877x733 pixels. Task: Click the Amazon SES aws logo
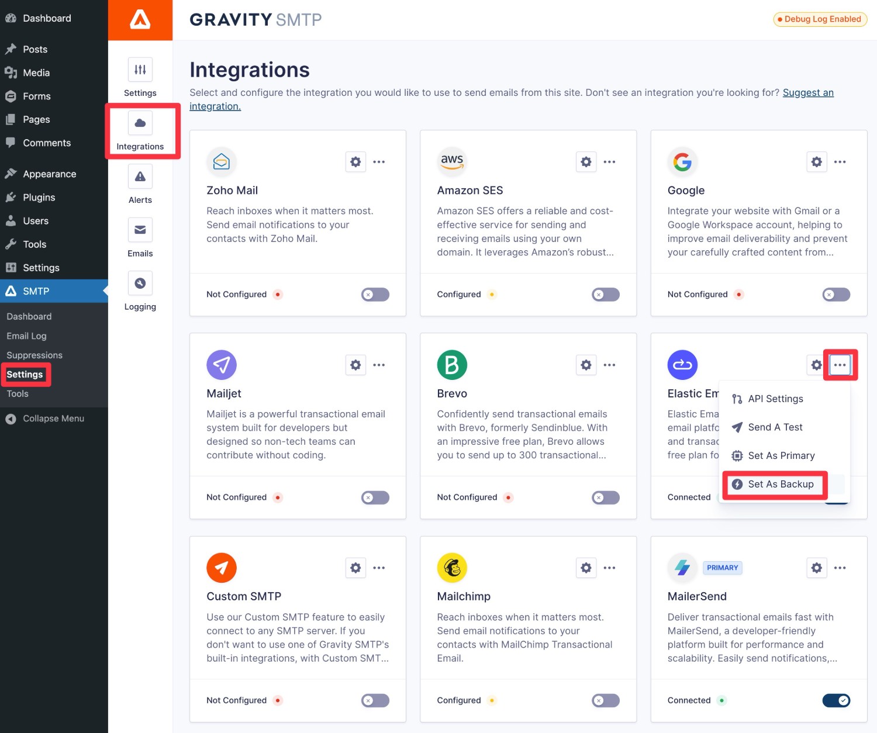pos(452,162)
